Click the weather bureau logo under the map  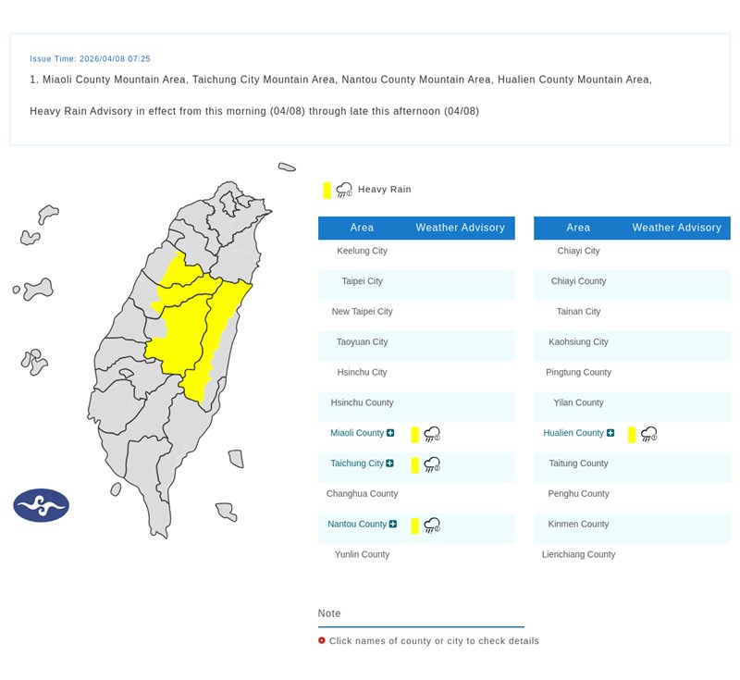click(x=41, y=505)
